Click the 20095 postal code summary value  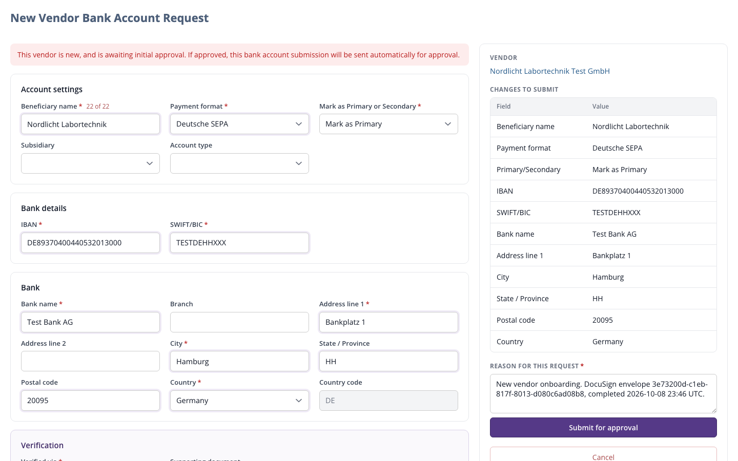pos(603,320)
